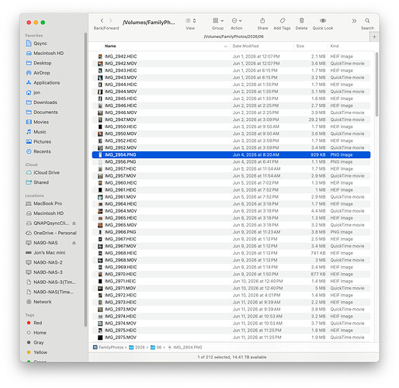Sort by the Date Modified column header
The height and width of the screenshot is (388, 399).
[245, 46]
